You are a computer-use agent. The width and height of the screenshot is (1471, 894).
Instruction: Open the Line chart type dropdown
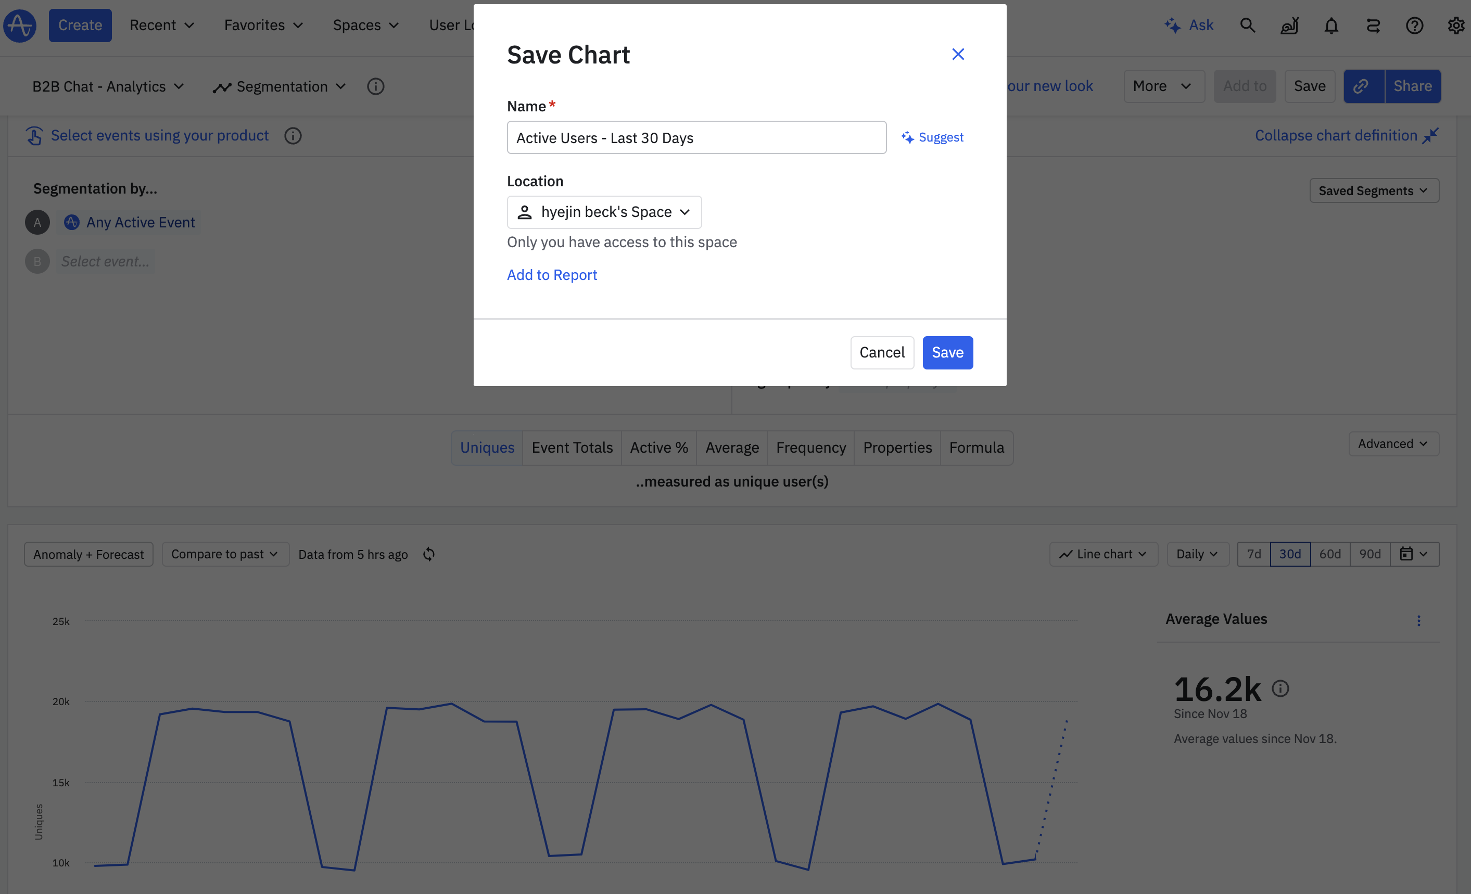tap(1104, 554)
